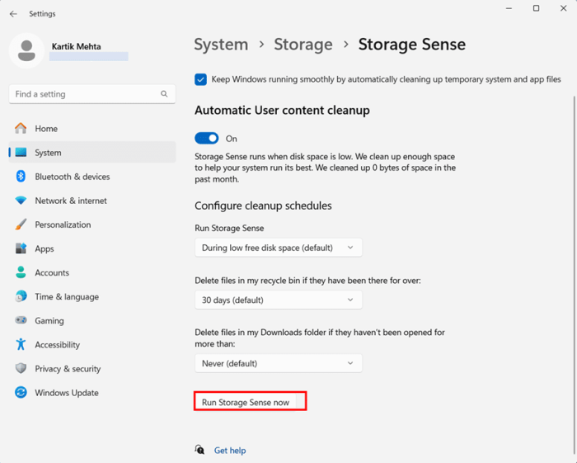Viewport: 577px width, 463px height.
Task: Uncheck automatic temporary files cleanup checkbox
Action: click(x=200, y=79)
